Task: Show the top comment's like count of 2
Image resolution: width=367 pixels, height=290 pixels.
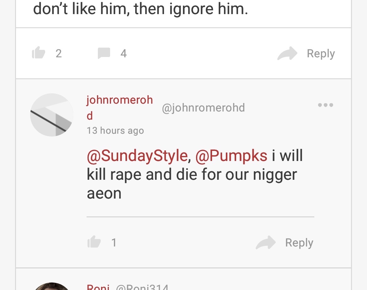Action: coord(59,54)
